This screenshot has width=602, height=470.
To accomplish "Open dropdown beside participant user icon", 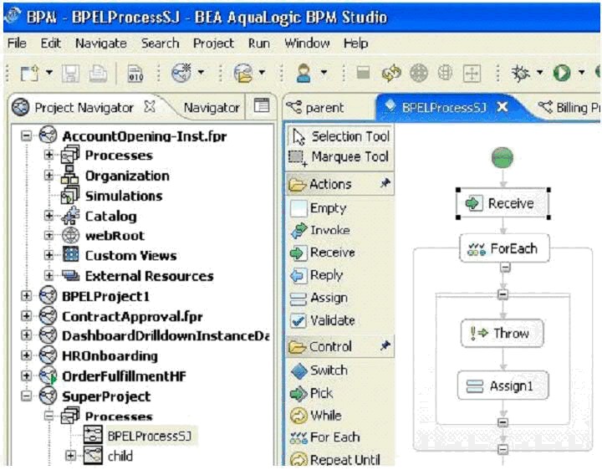I will 324,72.
